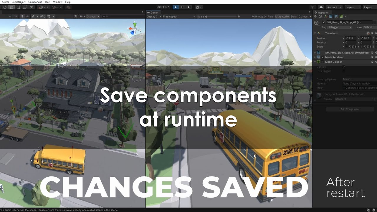
Task: Toggle scene effects layers icon
Action: 33,16
